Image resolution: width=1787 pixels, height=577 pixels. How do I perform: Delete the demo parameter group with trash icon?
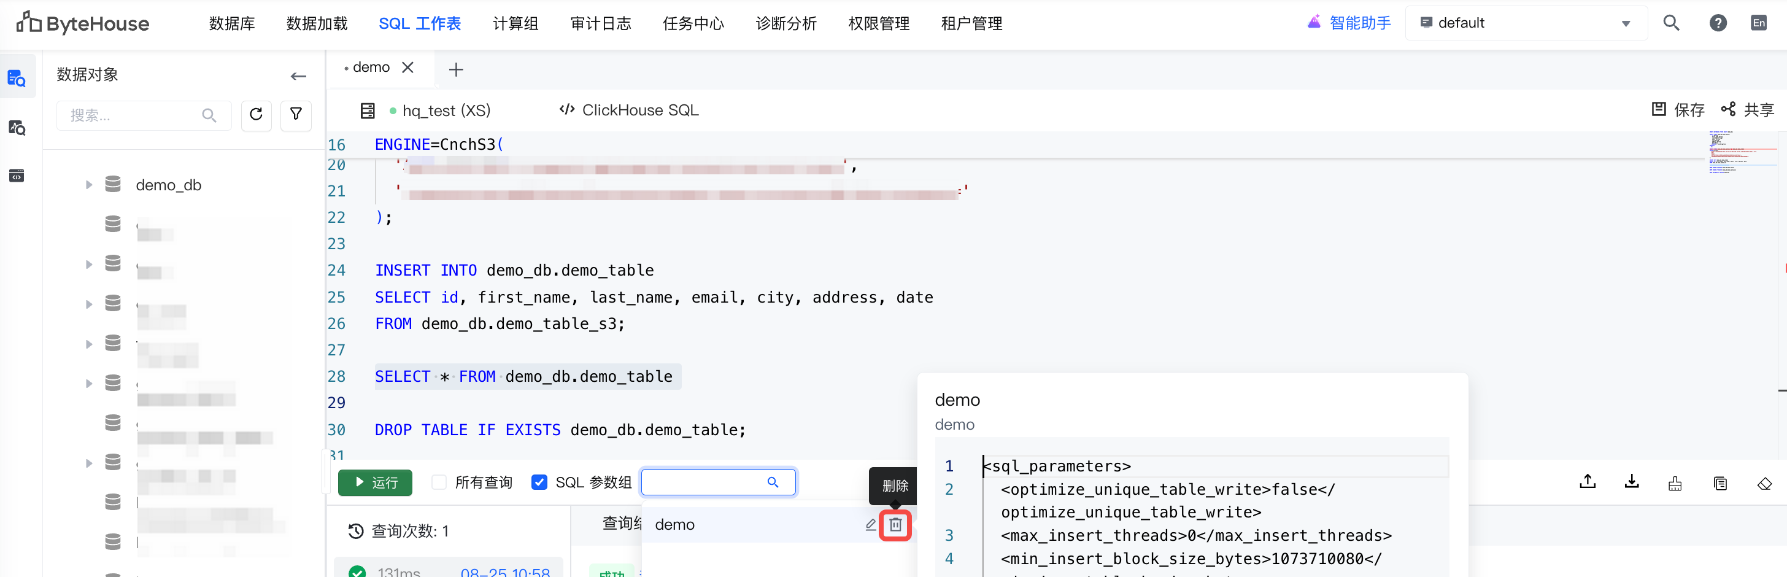coord(895,525)
